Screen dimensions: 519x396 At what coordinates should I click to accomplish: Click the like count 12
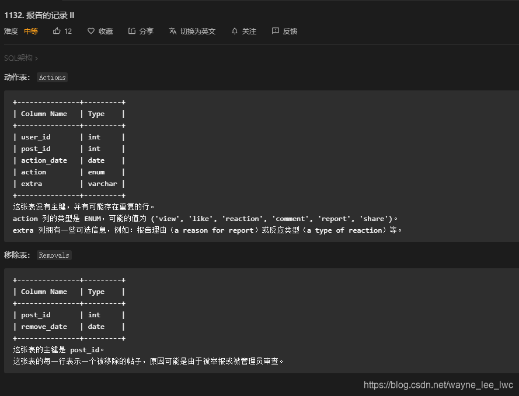[x=68, y=31]
